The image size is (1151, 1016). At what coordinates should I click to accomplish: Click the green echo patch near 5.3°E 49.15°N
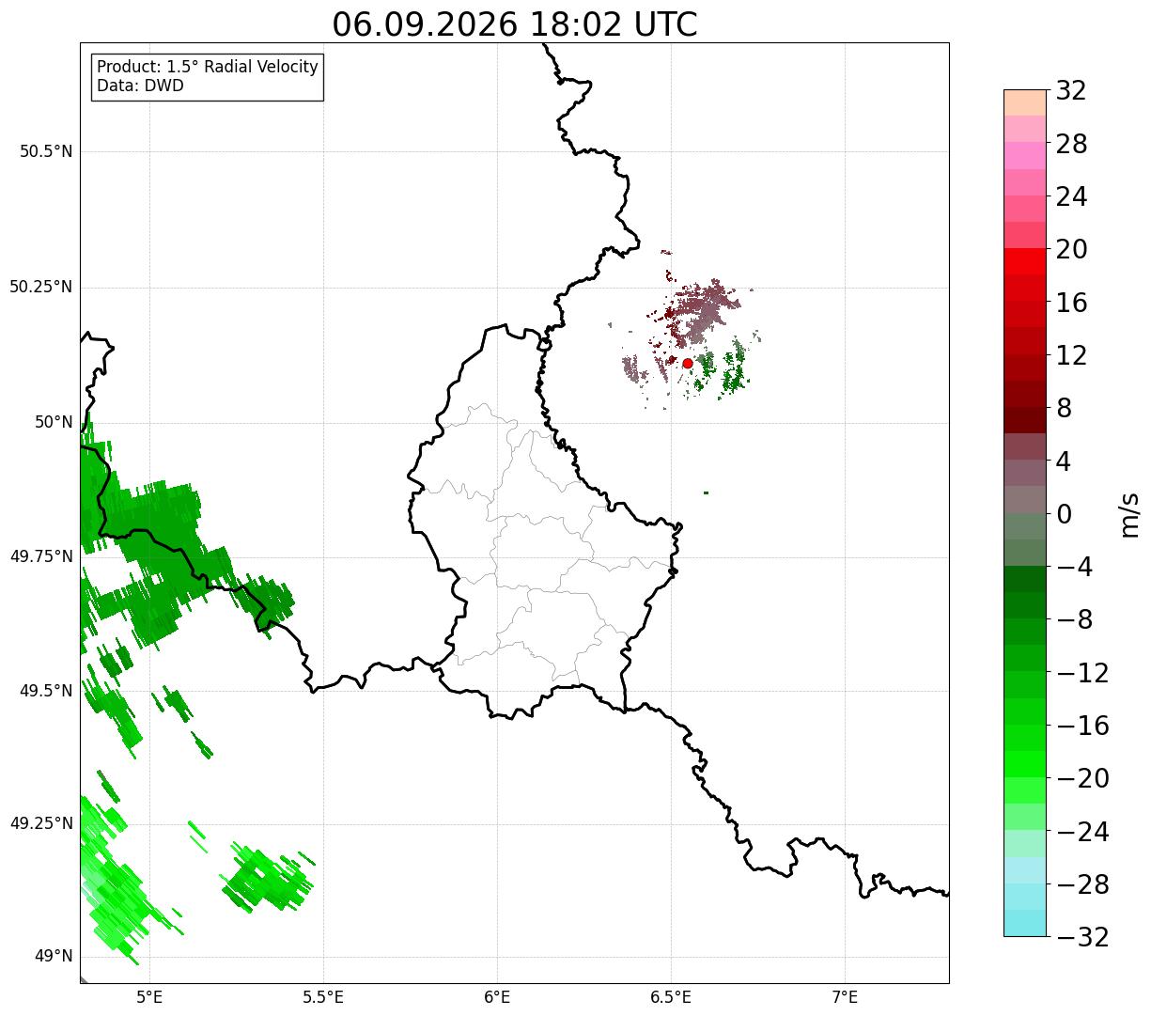point(270,876)
